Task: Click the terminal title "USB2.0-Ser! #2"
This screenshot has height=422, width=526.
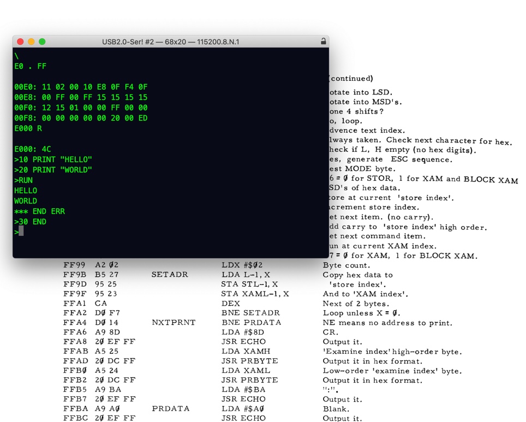Action: coord(128,42)
